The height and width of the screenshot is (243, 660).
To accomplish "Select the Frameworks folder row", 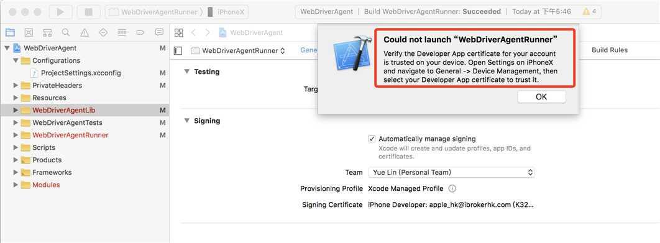I will pyautogui.click(x=84, y=172).
